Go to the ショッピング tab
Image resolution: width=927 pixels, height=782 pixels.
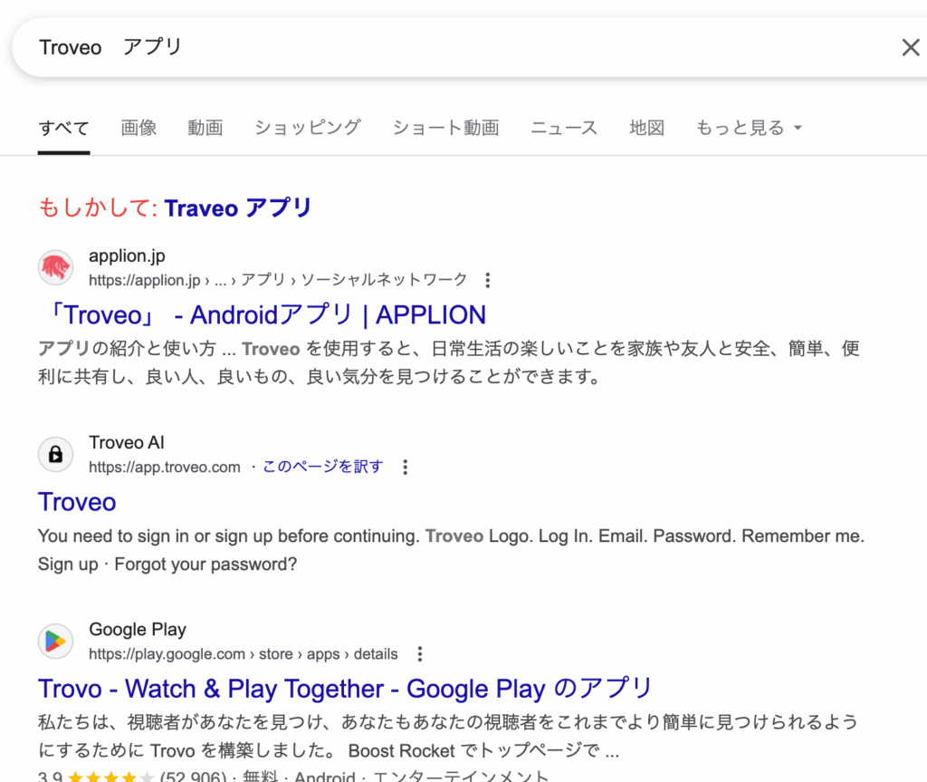308,128
